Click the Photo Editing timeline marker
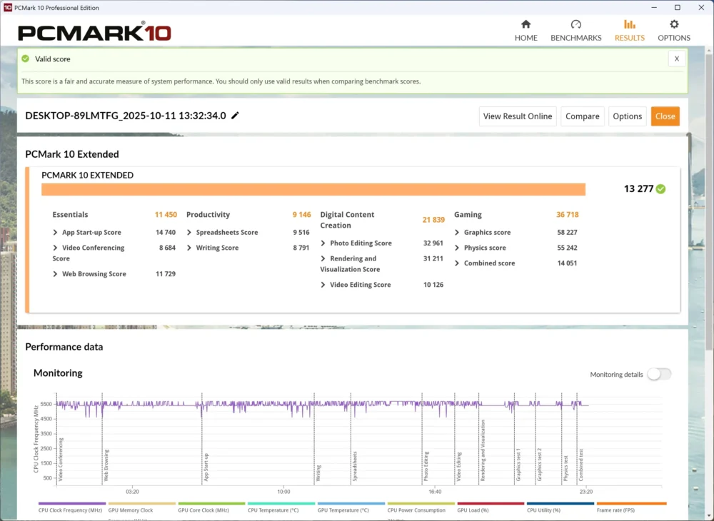Viewport: 714px width, 521px height. (x=426, y=466)
